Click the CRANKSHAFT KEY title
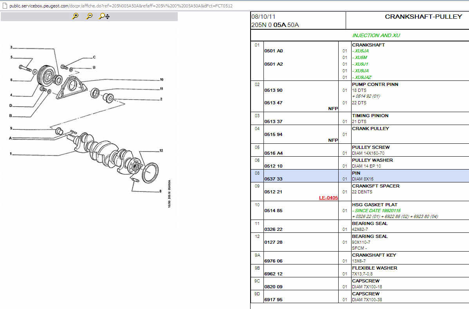469x309 pixels. [374, 255]
